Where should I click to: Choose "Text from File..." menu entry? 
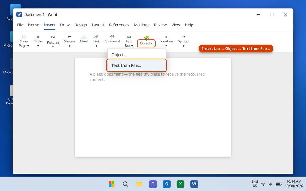pyautogui.click(x=136, y=65)
